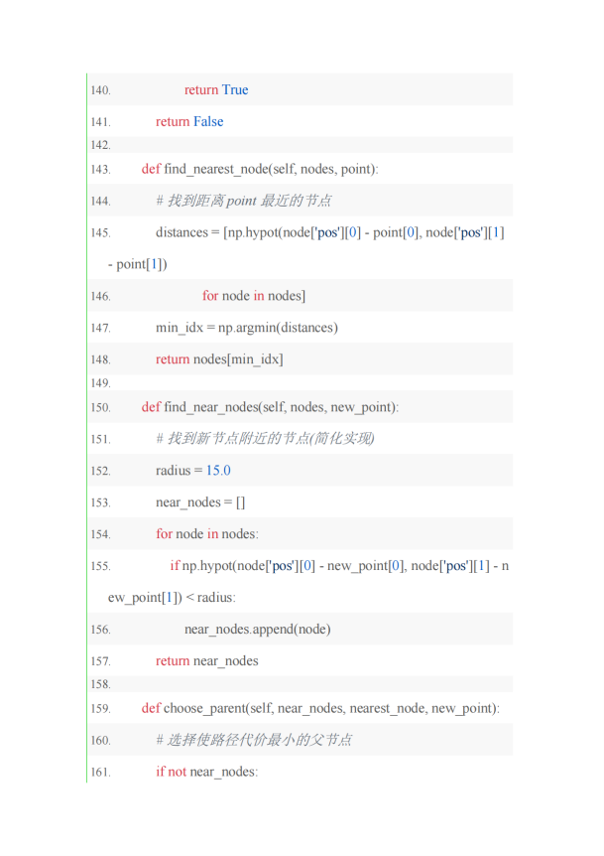This screenshot has height=856, width=604.
Task: Click the comment on line 160
Action: pyautogui.click(x=254, y=740)
